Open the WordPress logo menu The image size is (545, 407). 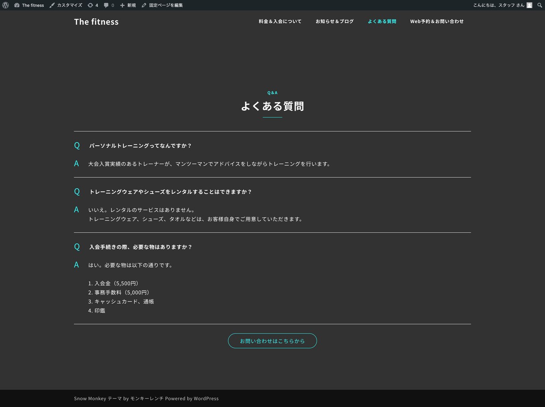pos(5,5)
